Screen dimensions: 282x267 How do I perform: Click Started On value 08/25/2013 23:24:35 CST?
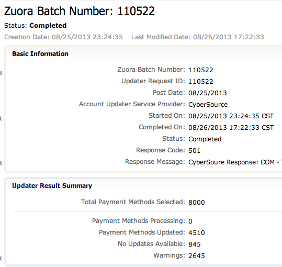[x=231, y=116]
